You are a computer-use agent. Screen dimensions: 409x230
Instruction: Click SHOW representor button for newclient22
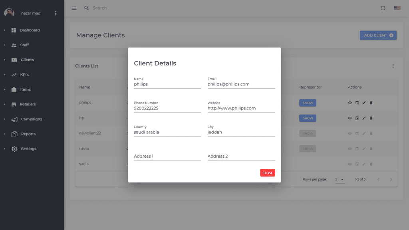click(308, 133)
